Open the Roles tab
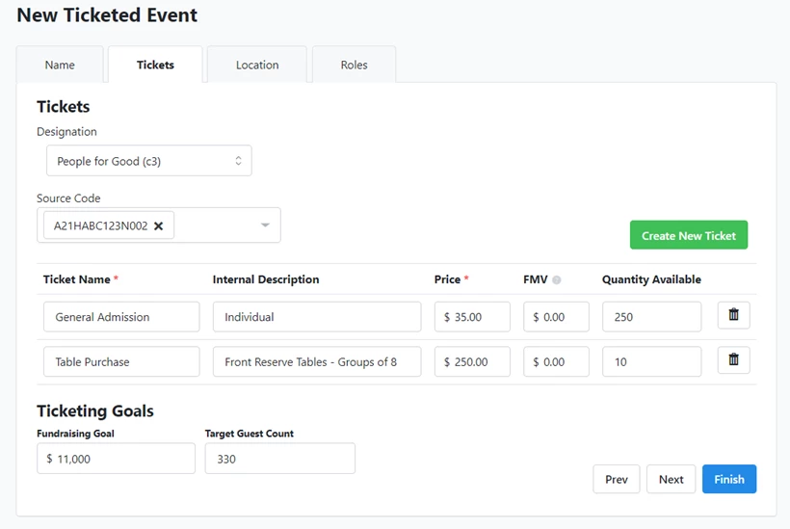Screen dimensions: 790x529 (354, 65)
